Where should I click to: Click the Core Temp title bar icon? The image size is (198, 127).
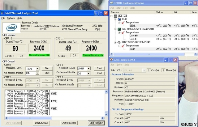point(111,60)
